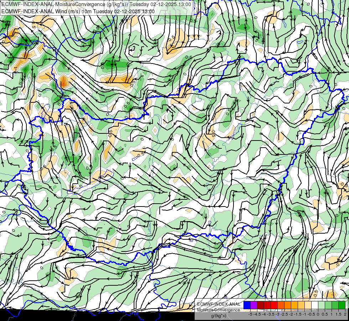Click the MoistureConvergence title line at top

click(x=96, y=4)
